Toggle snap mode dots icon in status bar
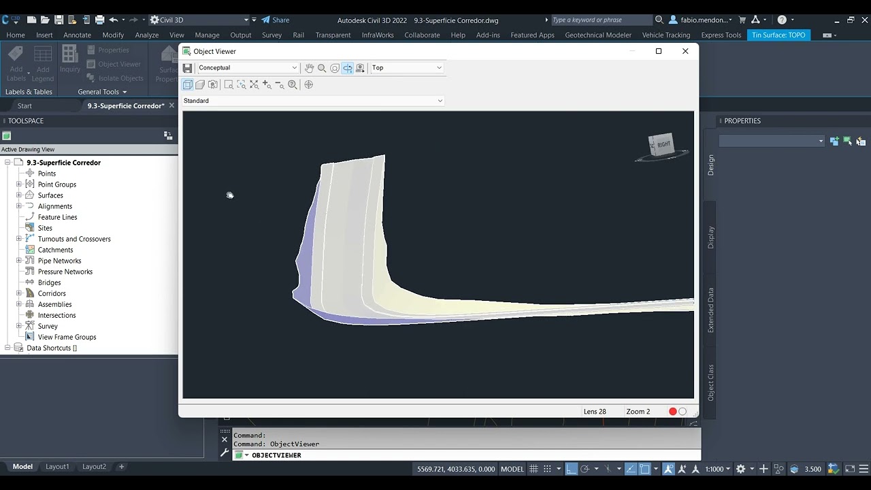The image size is (871, 490). point(548,469)
